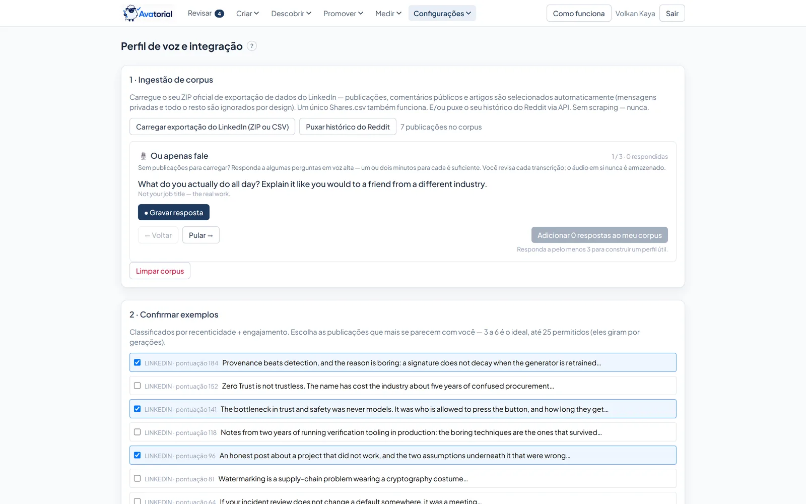This screenshot has width=806, height=504.
Task: Click Puxar histórico do Reddit button
Action: [348, 127]
